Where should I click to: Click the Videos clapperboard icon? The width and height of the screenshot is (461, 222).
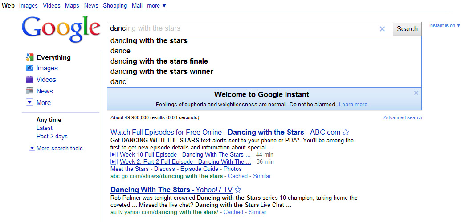click(30, 79)
